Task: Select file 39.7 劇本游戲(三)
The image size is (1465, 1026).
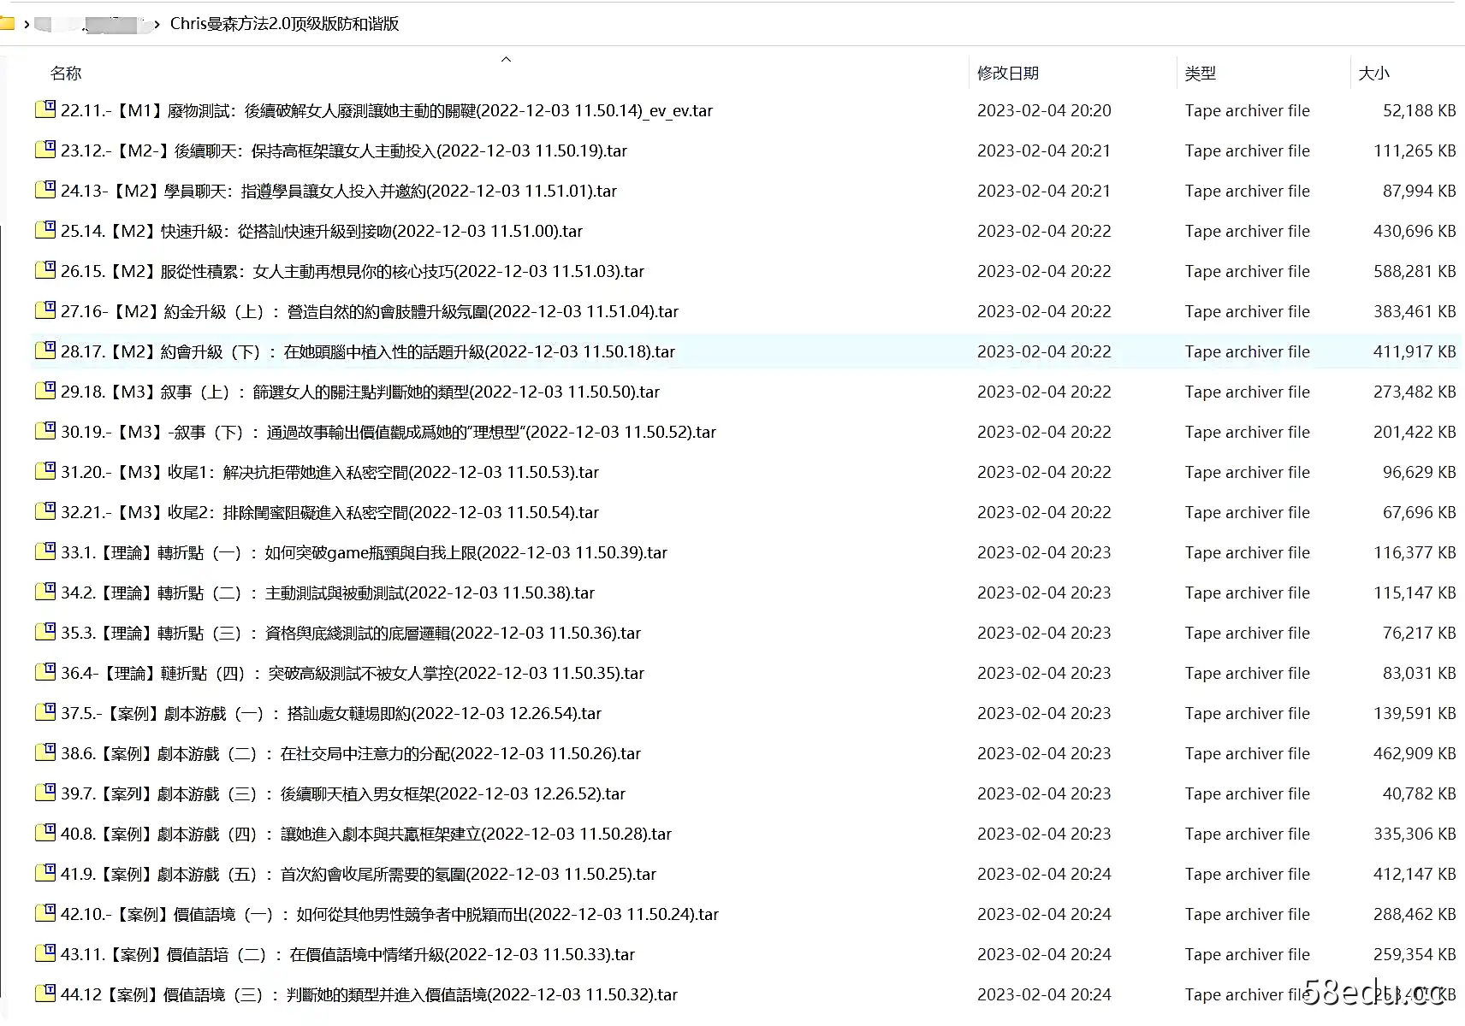Action: point(342,793)
